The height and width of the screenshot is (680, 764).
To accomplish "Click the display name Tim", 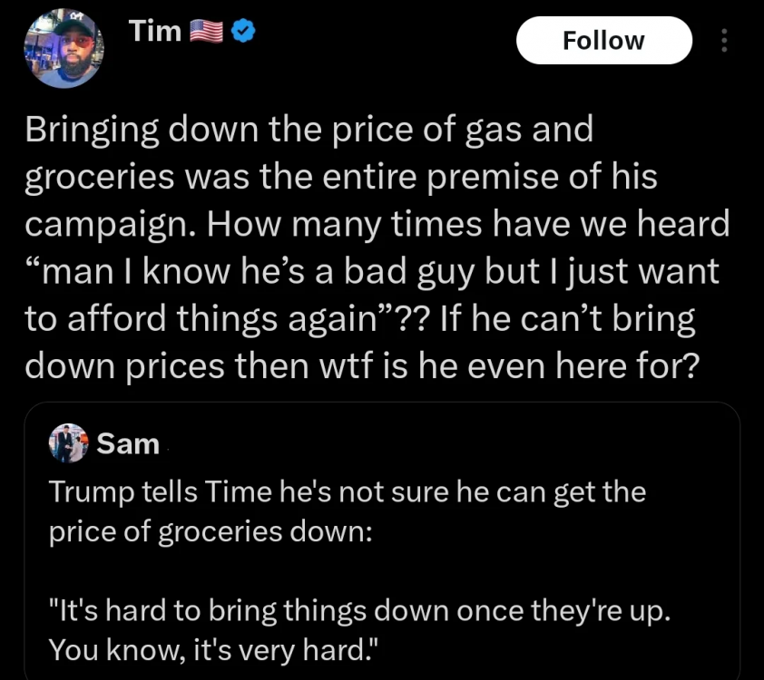I will [155, 32].
